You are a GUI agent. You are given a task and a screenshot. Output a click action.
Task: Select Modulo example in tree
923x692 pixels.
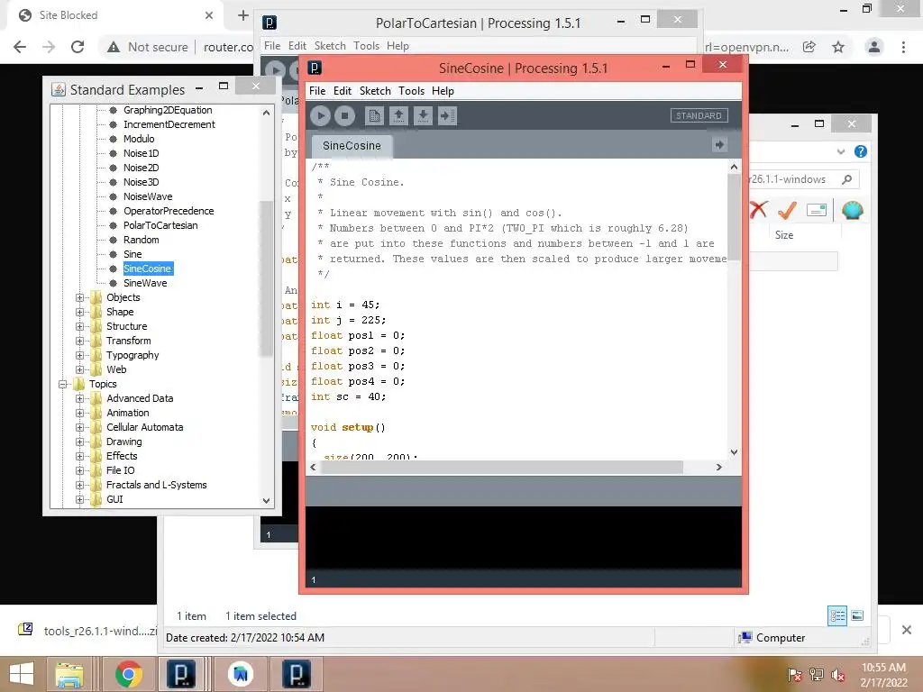tap(139, 139)
